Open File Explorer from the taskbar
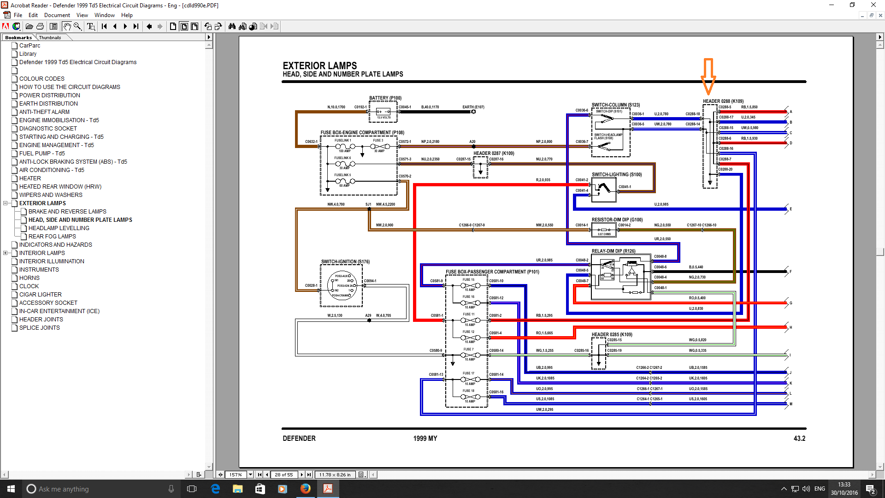 237,489
